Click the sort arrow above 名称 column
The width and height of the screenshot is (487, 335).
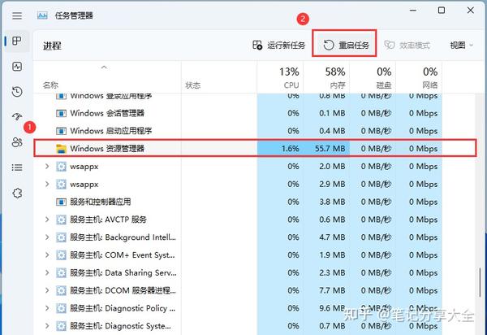(104, 67)
